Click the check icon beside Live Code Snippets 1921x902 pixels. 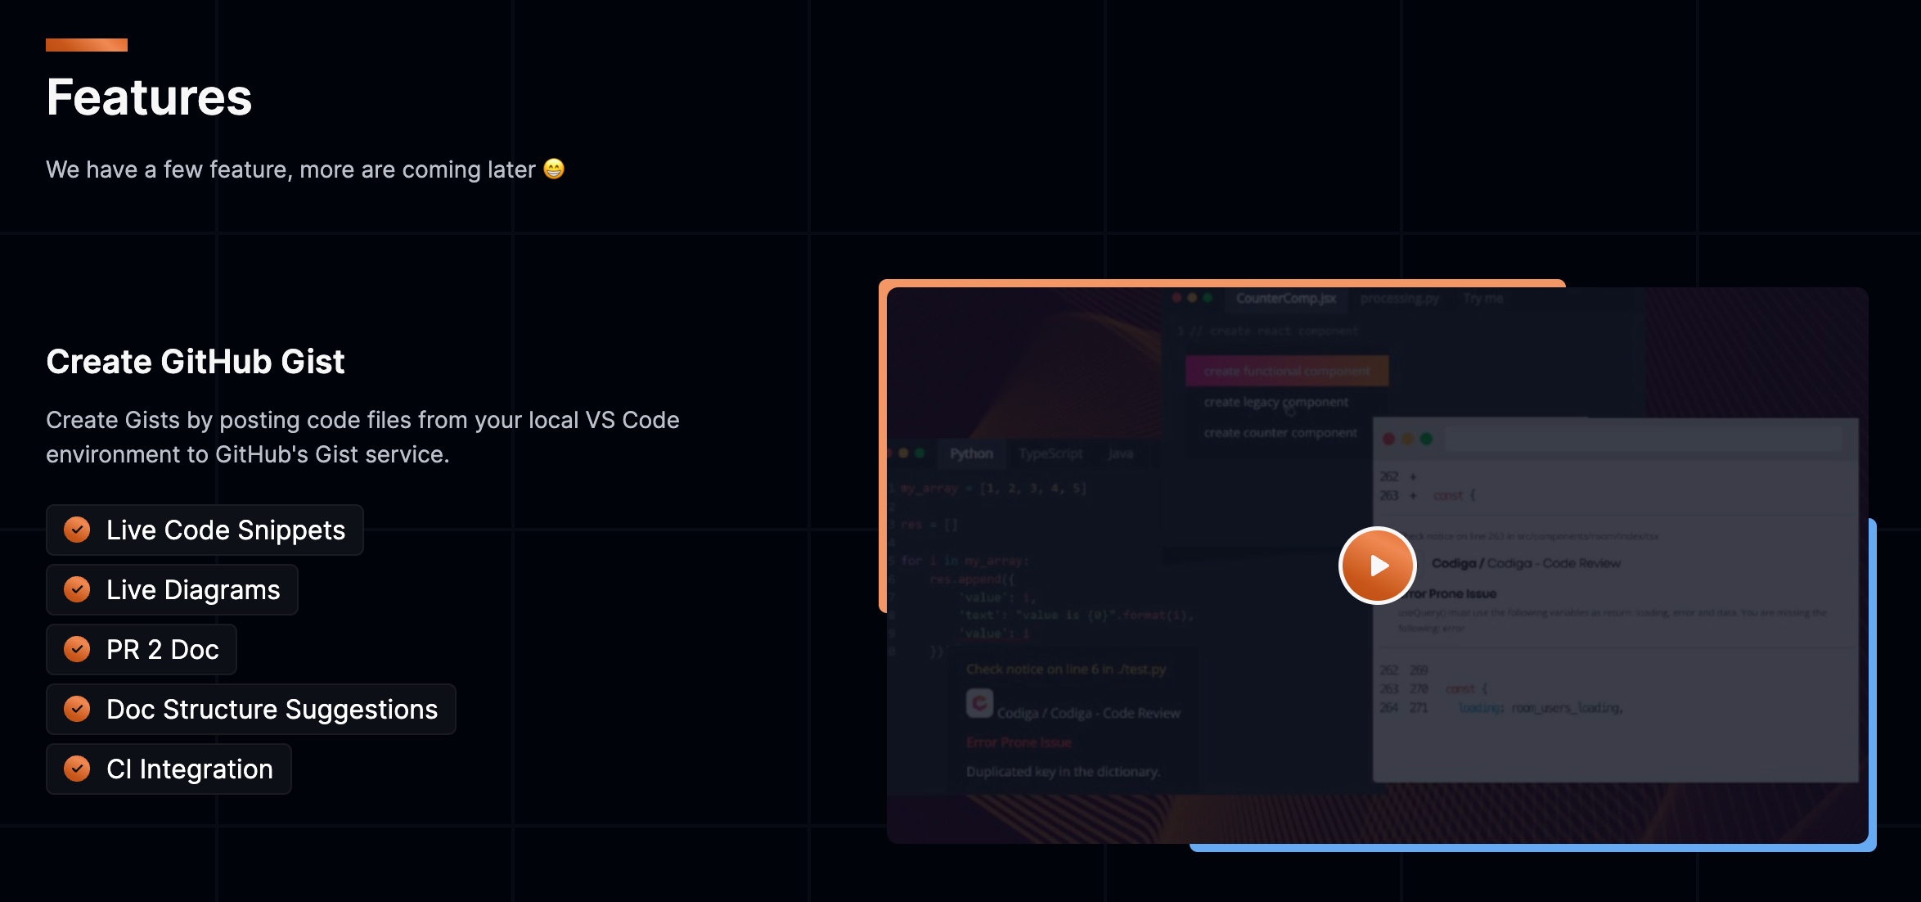click(77, 530)
